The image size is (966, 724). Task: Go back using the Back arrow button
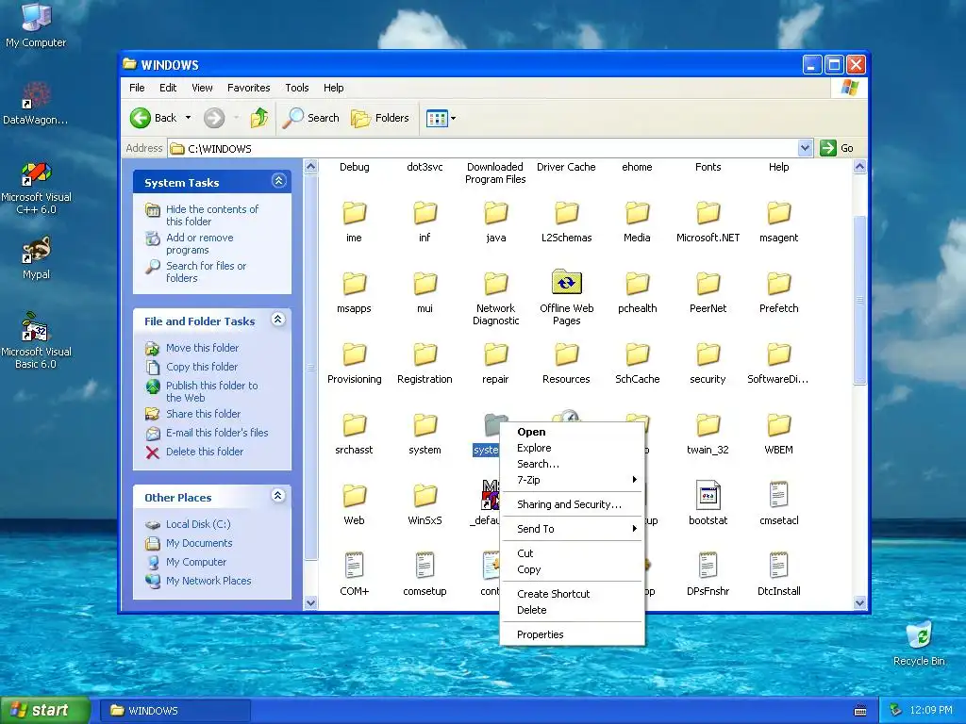click(154, 118)
